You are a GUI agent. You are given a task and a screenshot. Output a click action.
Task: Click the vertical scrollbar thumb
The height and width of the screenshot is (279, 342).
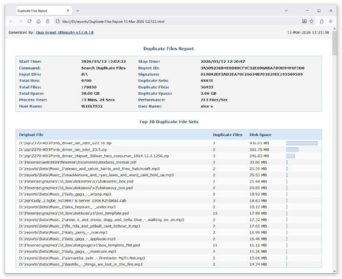tap(335, 43)
